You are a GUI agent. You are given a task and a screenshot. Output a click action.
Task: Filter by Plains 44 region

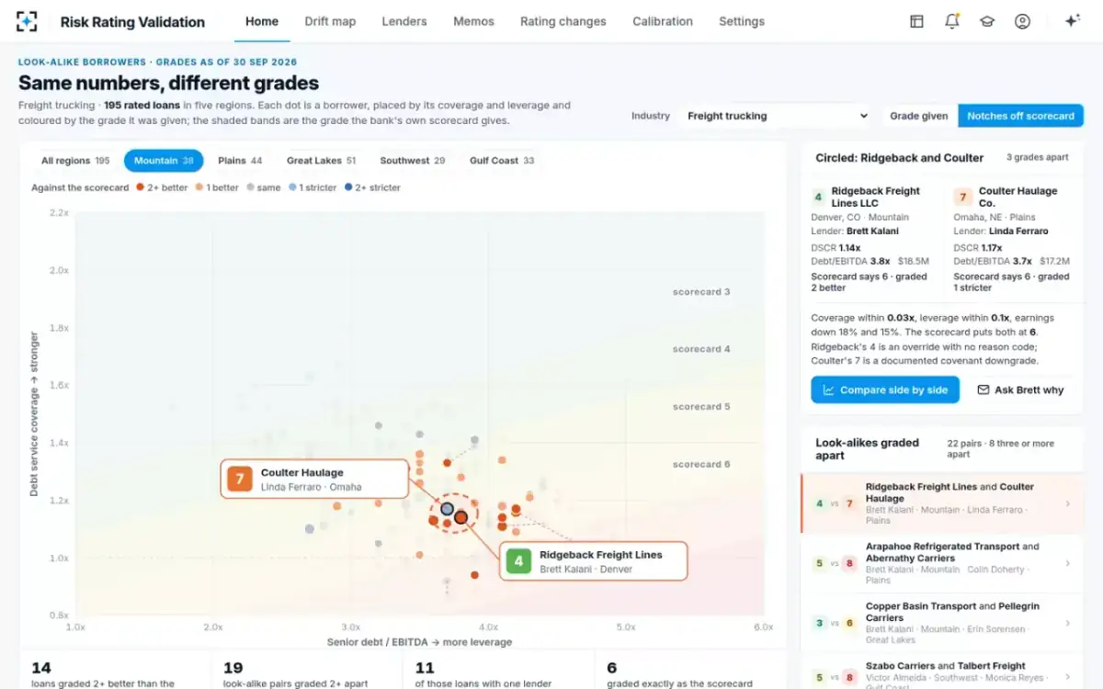pos(240,161)
